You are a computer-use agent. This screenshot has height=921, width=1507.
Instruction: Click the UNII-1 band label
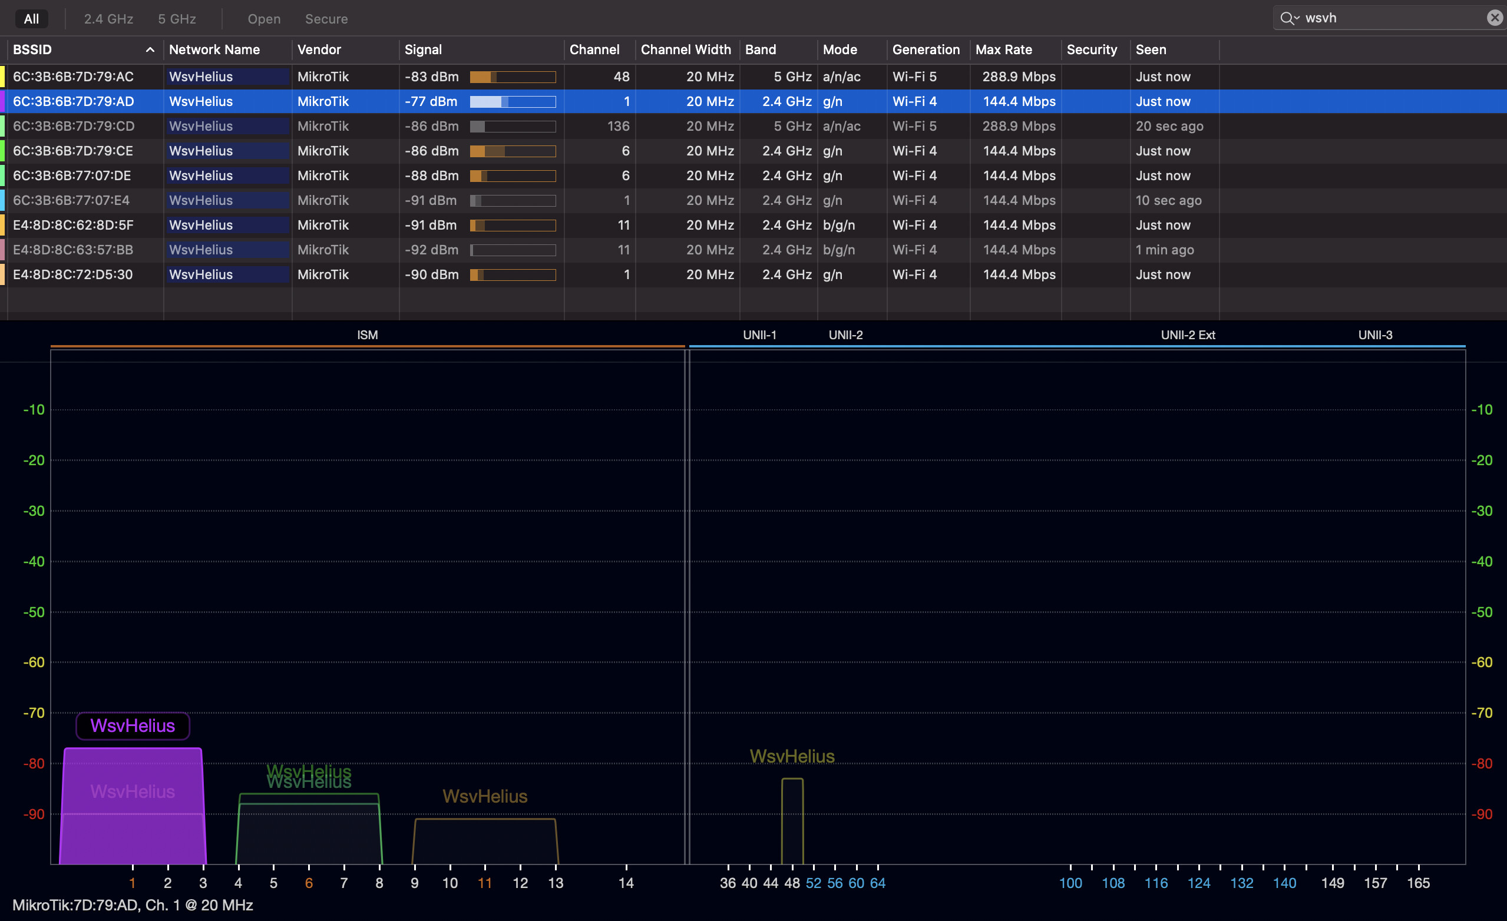click(759, 335)
